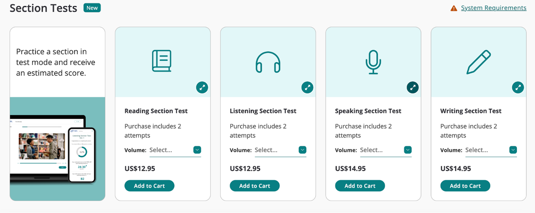The width and height of the screenshot is (535, 213).
Task: Expand the Listening Section Test card image
Action: click(307, 87)
